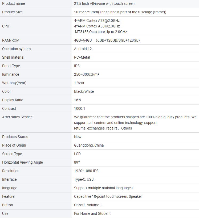The image size is (199, 218).
Task: Click the 16:9 display ratio value
Action: 78,100
